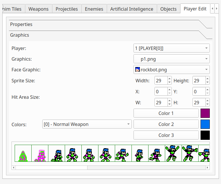Click the purple Color 1 swatch
The image size is (221, 184).
pyautogui.click(x=205, y=113)
